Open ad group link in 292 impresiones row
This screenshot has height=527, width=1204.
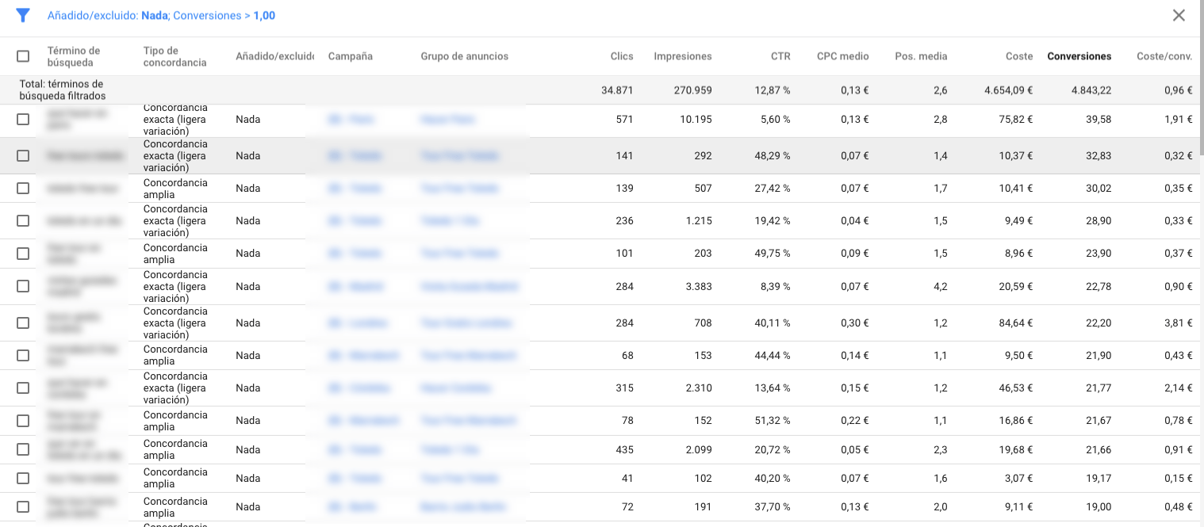coord(460,156)
